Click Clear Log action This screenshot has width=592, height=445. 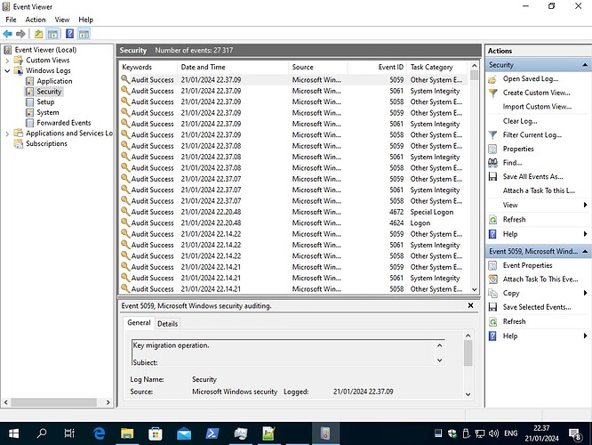[520, 121]
